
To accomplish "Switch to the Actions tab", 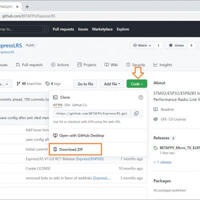I will pos(60,65).
